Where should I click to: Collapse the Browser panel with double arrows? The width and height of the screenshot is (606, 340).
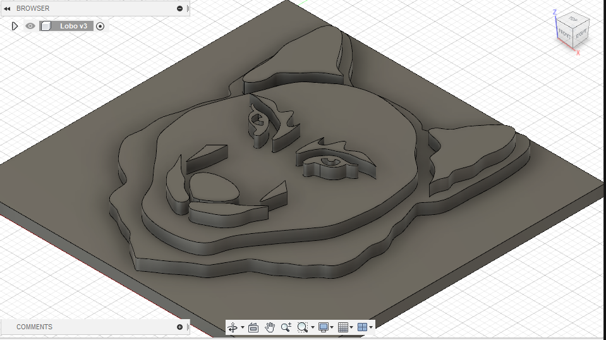7,8
